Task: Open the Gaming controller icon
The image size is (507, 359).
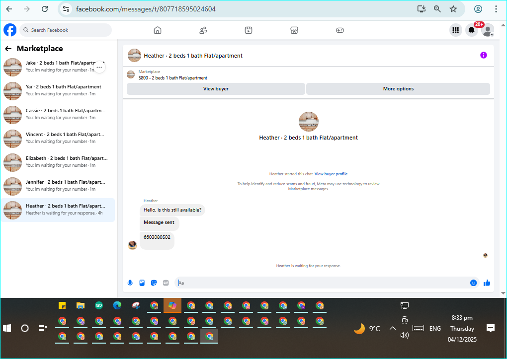Action: [340, 30]
